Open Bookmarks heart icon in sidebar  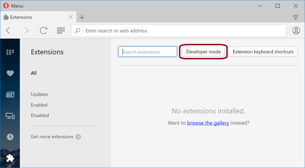point(10,73)
